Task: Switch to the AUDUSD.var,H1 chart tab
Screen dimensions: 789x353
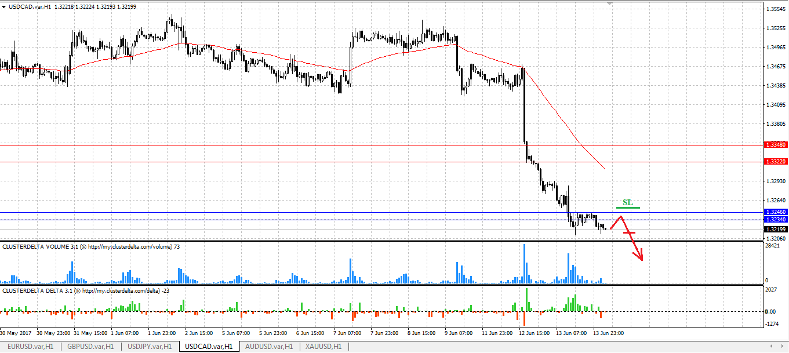Action: (270, 346)
